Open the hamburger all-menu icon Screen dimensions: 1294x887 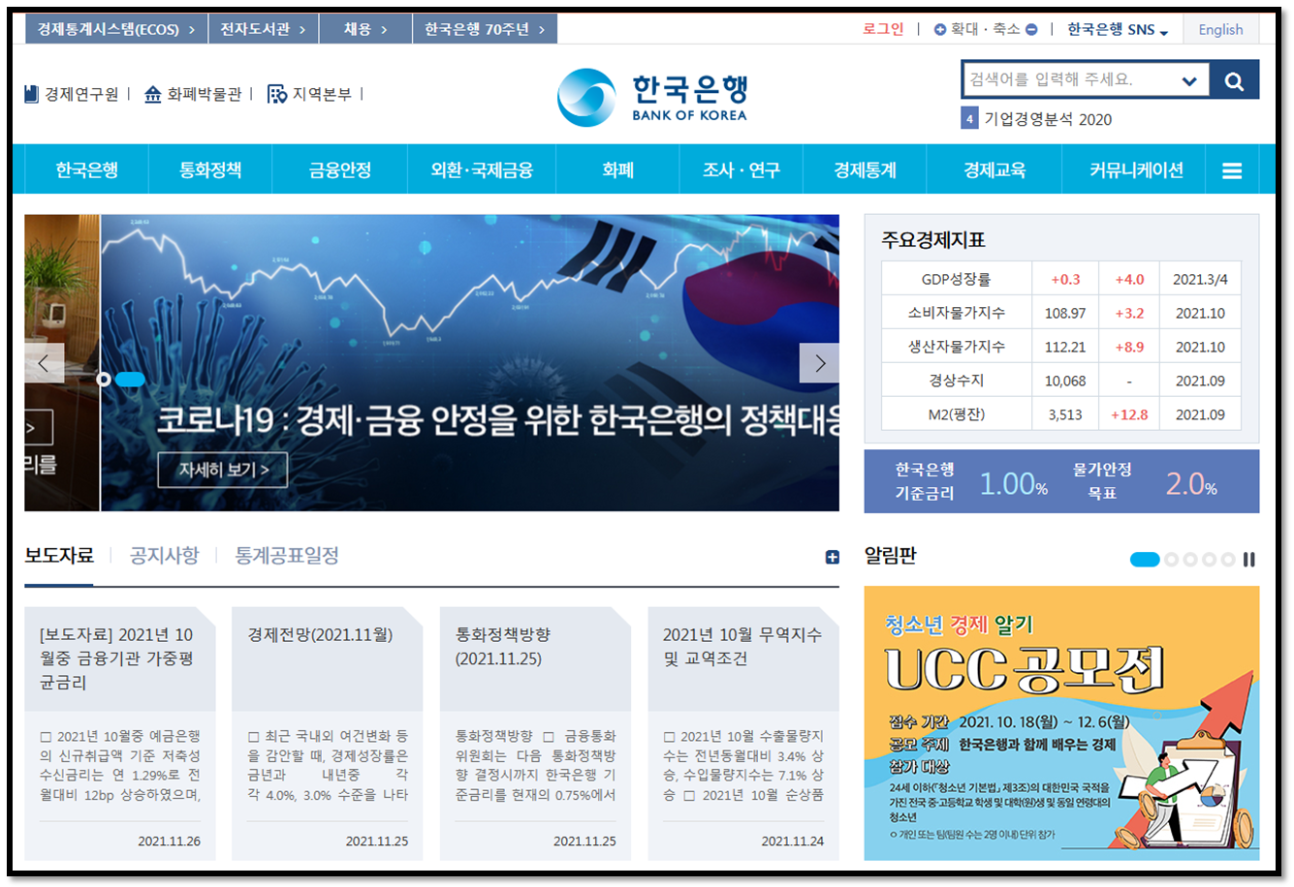[1232, 171]
